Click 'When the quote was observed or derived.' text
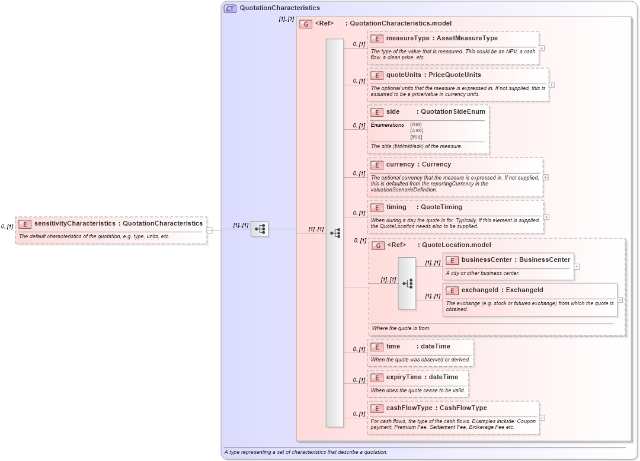Image resolution: width=640 pixels, height=461 pixels. (420, 360)
